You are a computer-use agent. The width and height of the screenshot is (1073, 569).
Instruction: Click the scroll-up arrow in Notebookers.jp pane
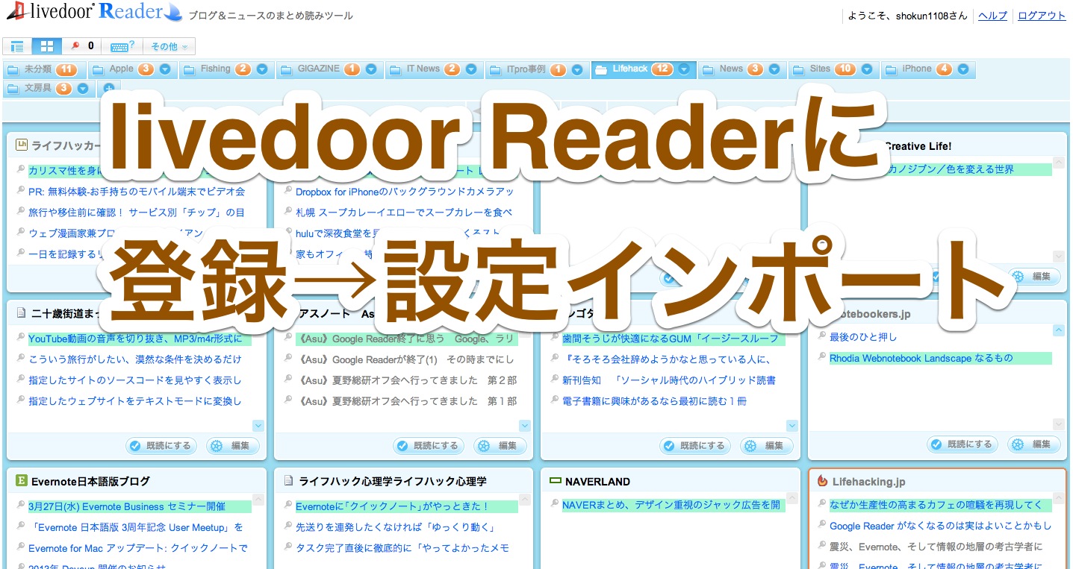pyautogui.click(x=1058, y=332)
